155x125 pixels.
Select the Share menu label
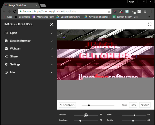pos(14,56)
